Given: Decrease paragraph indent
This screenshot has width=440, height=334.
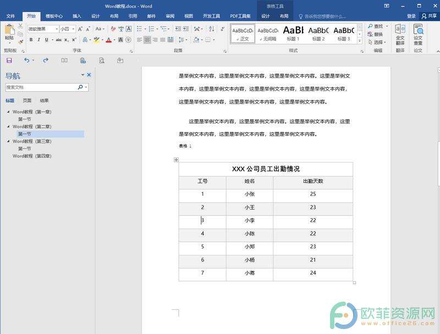Looking at the screenshot, I should (x=178, y=29).
